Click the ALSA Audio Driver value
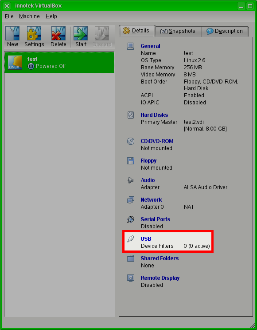 (x=205, y=187)
